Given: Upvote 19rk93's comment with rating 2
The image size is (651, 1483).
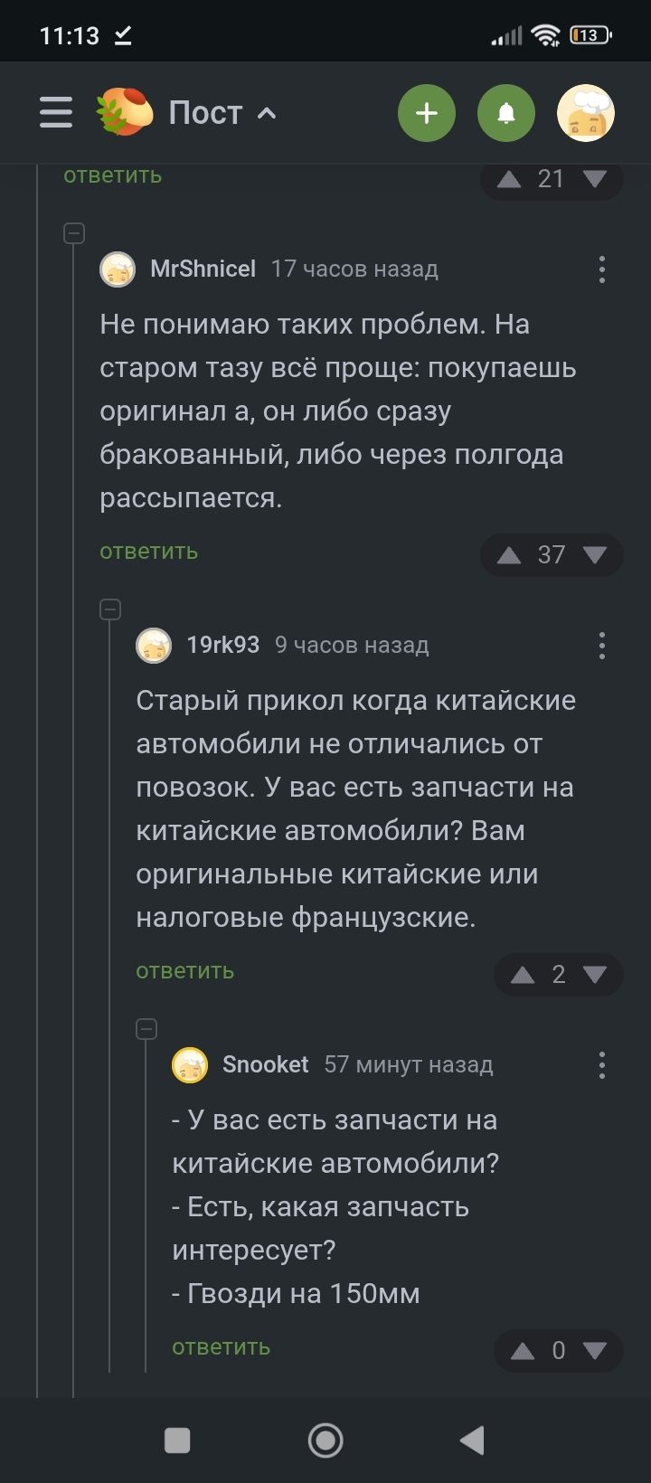Looking at the screenshot, I should point(523,975).
